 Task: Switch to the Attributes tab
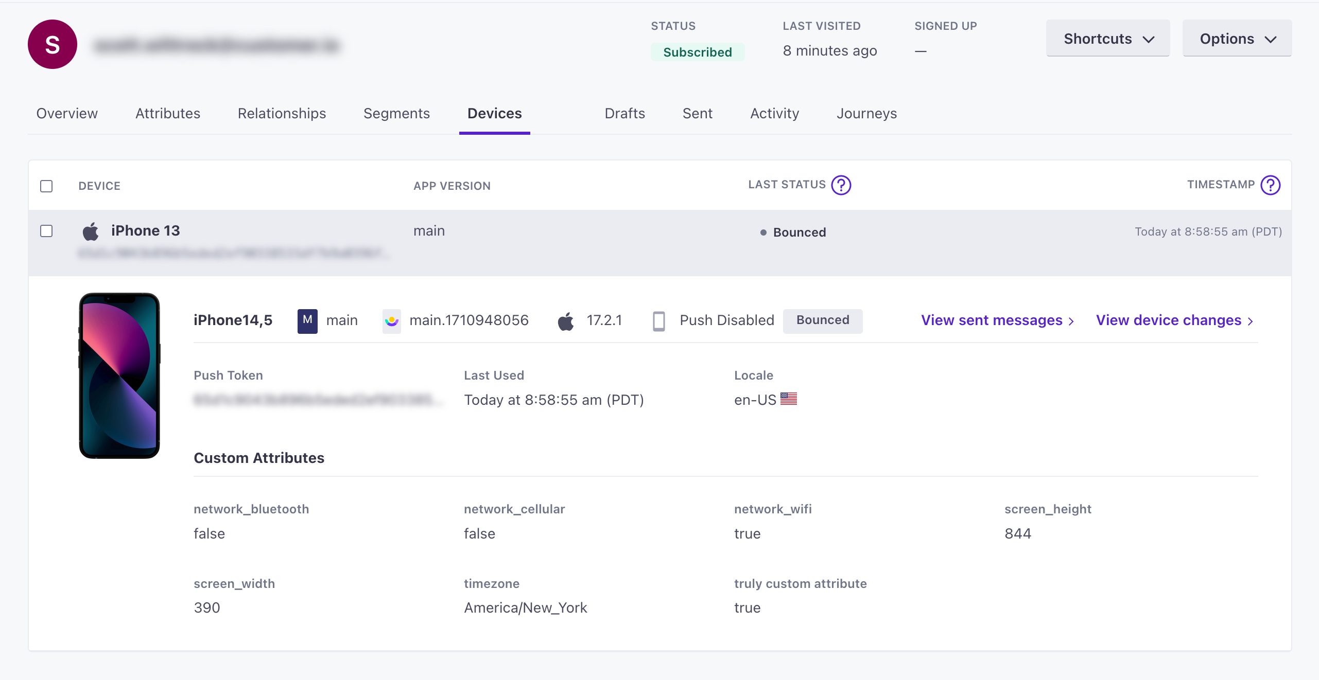click(167, 113)
